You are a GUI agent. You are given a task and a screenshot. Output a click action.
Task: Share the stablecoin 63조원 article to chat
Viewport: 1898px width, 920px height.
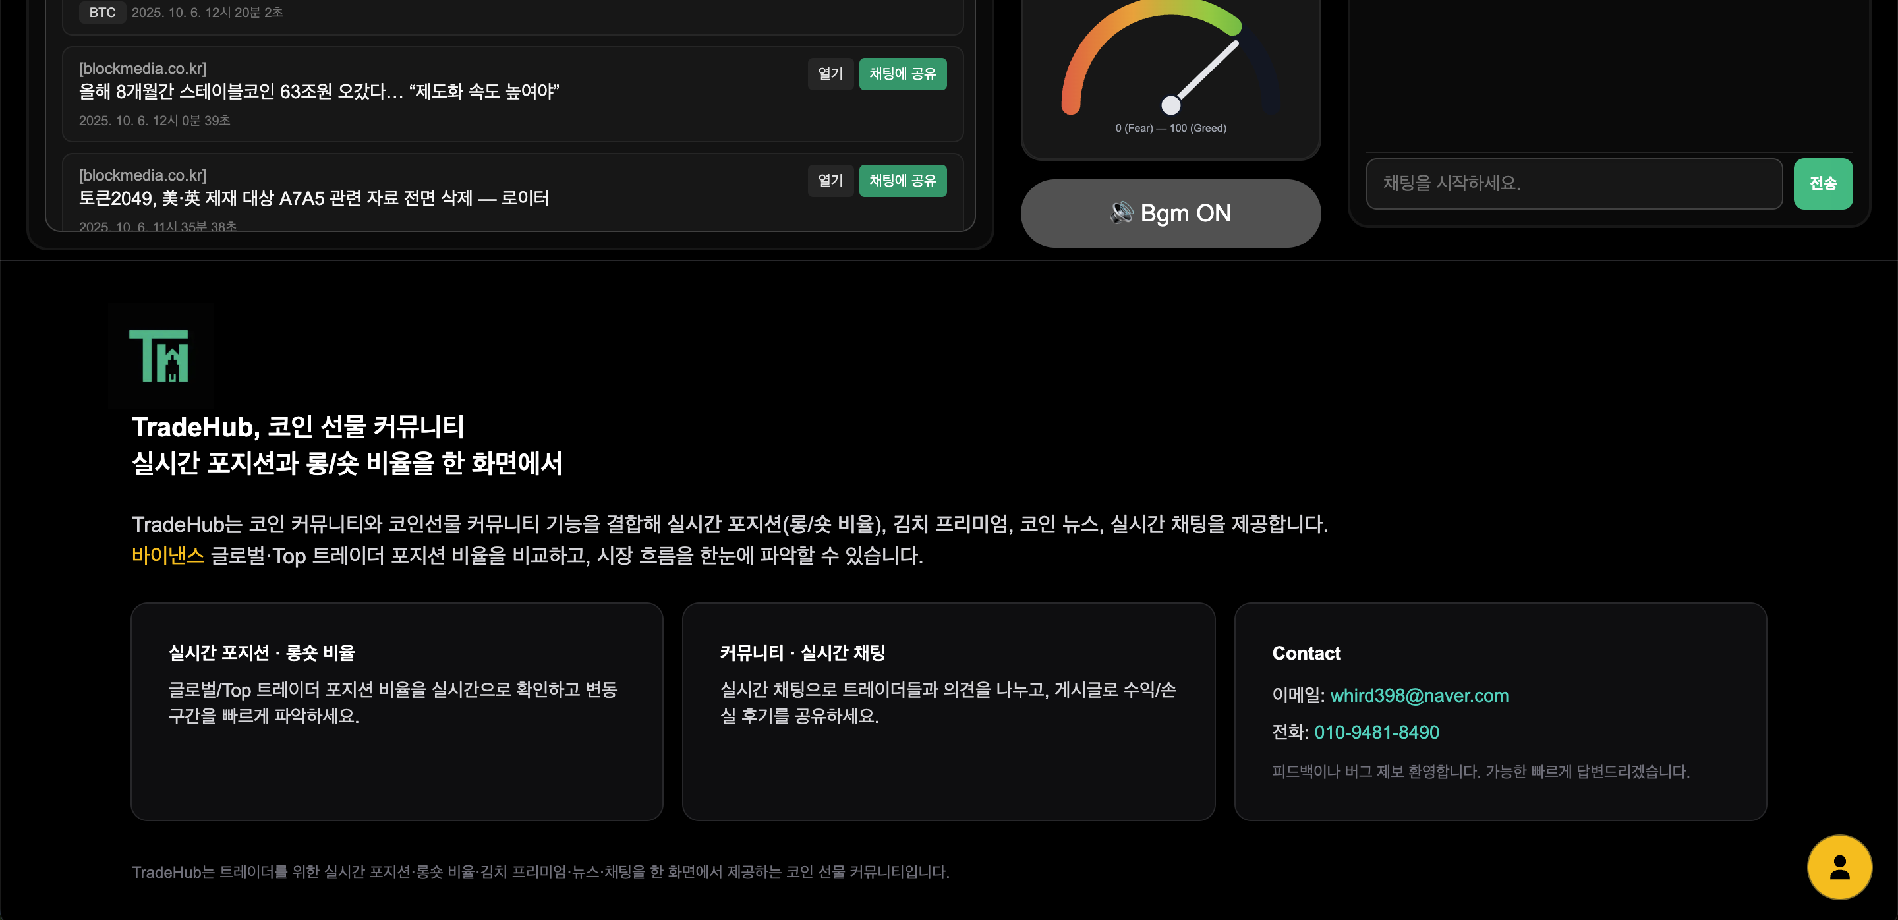point(902,74)
